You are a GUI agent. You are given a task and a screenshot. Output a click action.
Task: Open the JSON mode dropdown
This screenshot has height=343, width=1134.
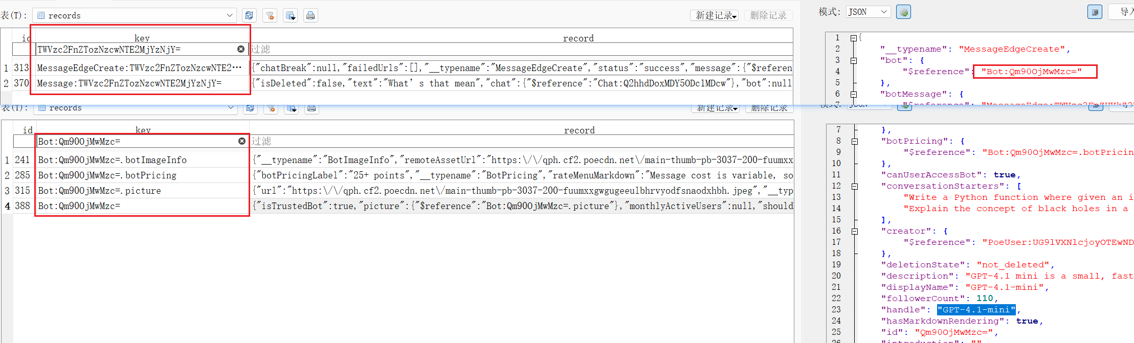tap(883, 12)
